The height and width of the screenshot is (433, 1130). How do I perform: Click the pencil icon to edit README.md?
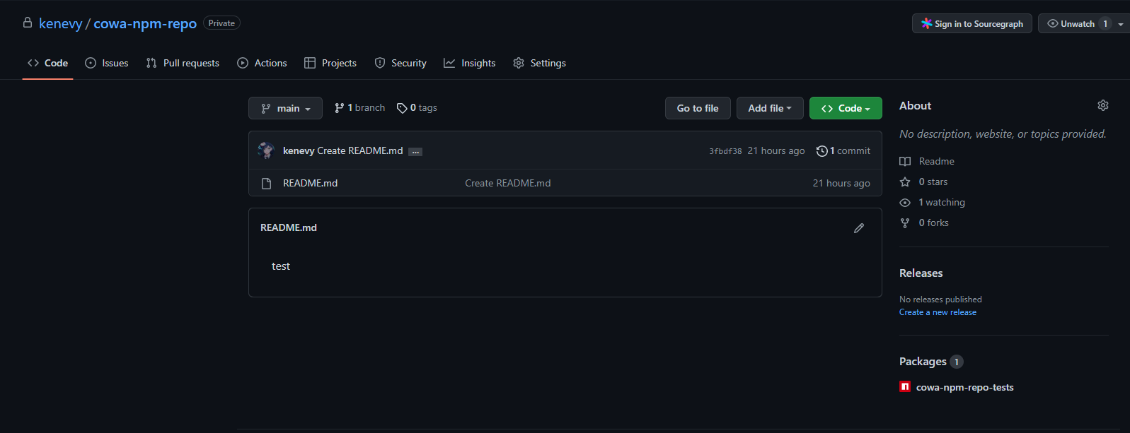(x=858, y=228)
